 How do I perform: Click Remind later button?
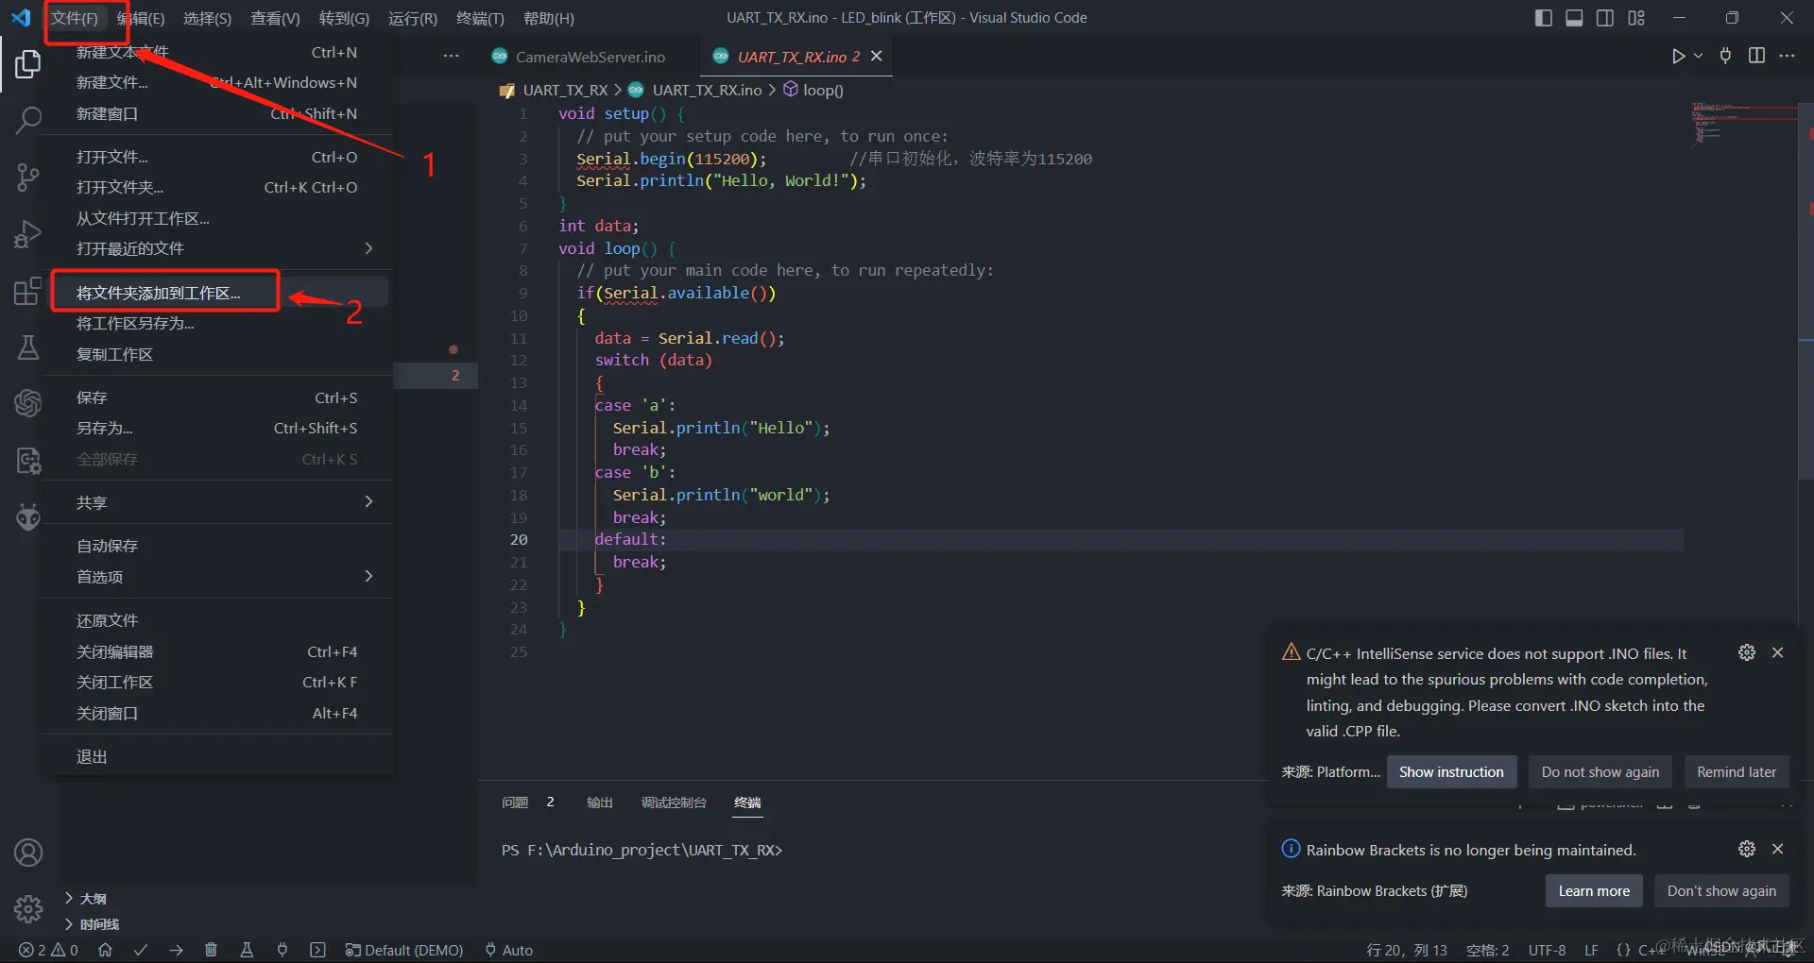[x=1736, y=772]
